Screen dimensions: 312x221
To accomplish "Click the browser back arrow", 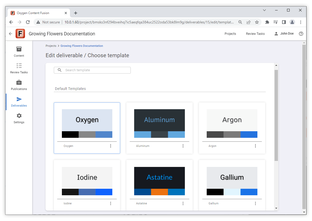I will pyautogui.click(x=11, y=22).
